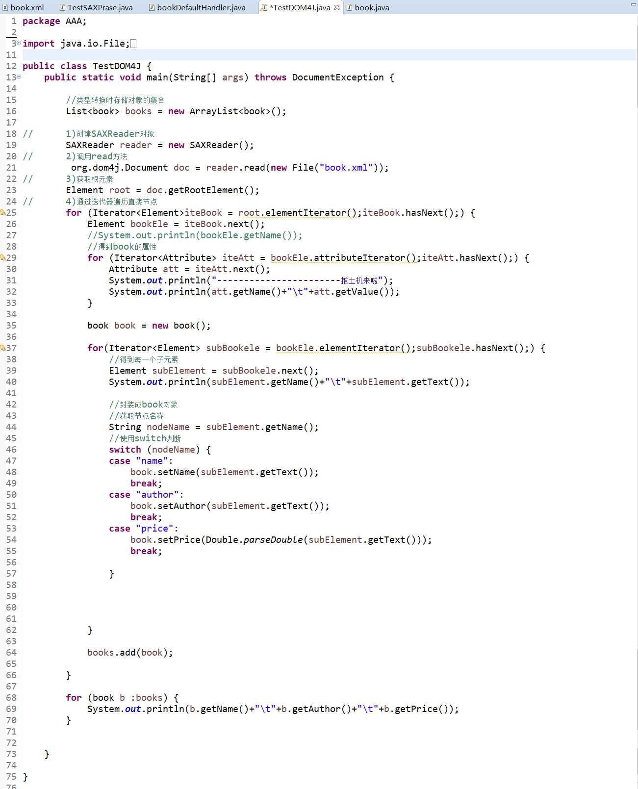Click 'Attribute att = iteAtt.next();' line

coord(189,269)
